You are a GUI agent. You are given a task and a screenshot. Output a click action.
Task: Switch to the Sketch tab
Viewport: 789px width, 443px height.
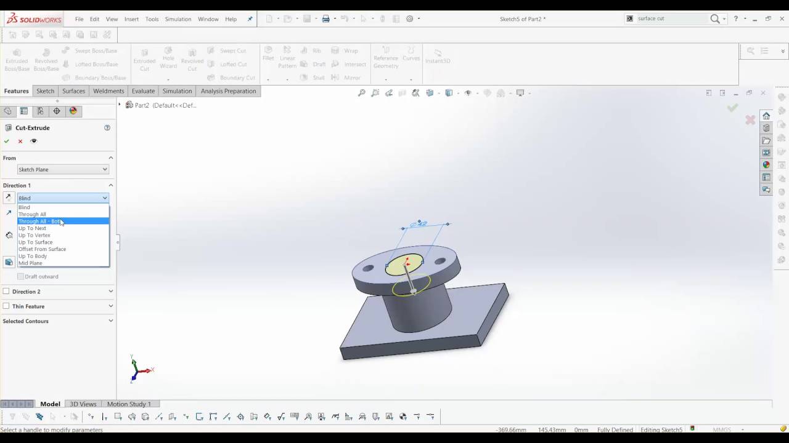click(45, 91)
